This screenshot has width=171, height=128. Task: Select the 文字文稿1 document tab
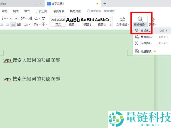72,4
